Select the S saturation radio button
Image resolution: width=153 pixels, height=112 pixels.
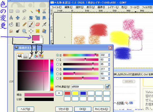click(x=57, y=60)
